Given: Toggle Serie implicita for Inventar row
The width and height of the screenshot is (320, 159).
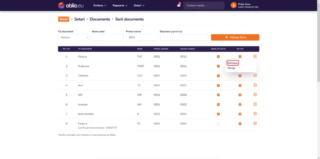Looking at the screenshot, I should (219, 104).
